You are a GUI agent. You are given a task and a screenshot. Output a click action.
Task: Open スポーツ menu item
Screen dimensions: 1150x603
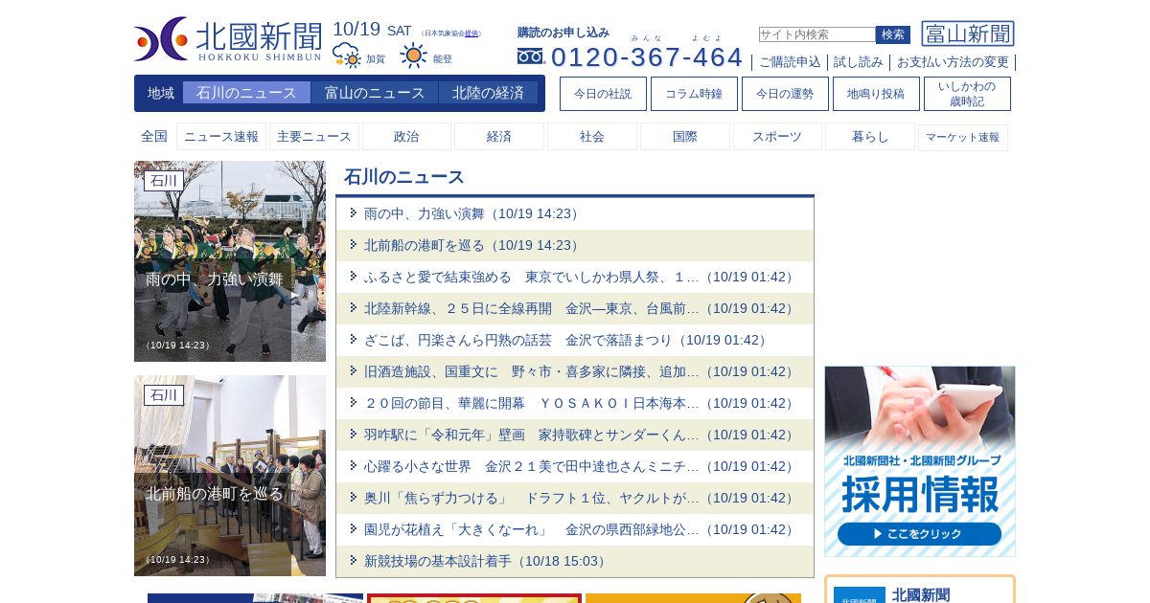point(777,137)
